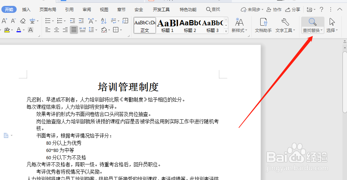Image resolution: width=347 pixels, height=180 pixels.
Task: Open the show/hide paragraph marks tool
Action: [x=113, y=21]
